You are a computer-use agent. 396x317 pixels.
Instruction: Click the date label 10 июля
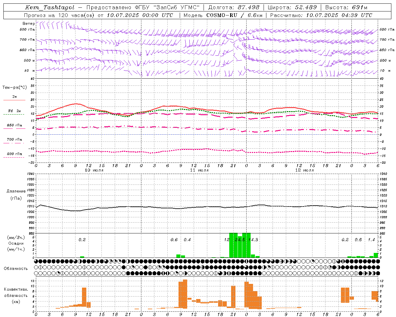[94, 170]
